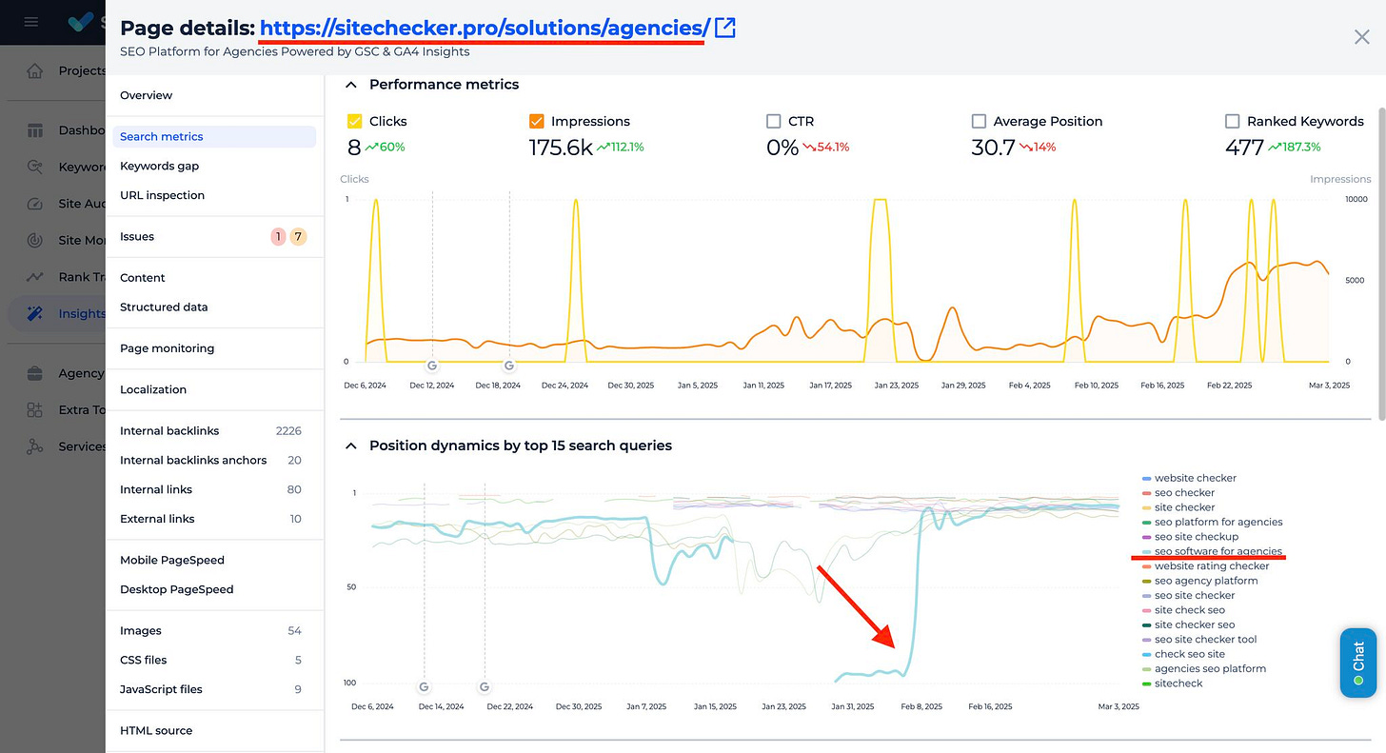This screenshot has height=753, width=1386.
Task: Click the red issues badge showing 1
Action: 279,236
